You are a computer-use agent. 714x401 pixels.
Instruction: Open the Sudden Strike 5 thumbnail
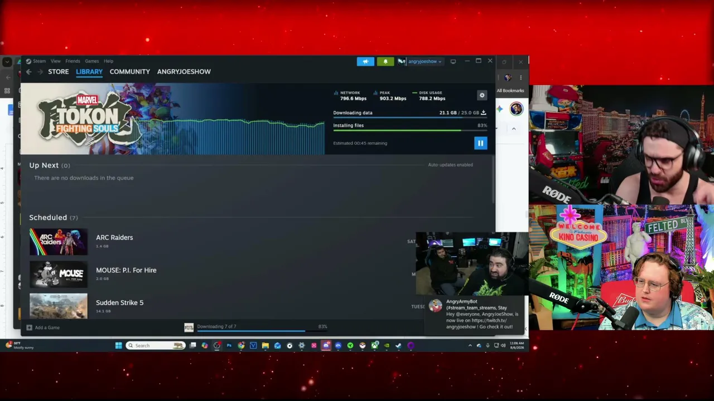point(59,306)
